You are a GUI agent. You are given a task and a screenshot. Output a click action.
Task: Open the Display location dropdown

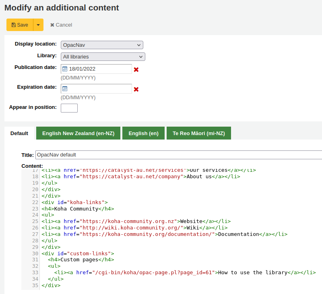point(102,45)
